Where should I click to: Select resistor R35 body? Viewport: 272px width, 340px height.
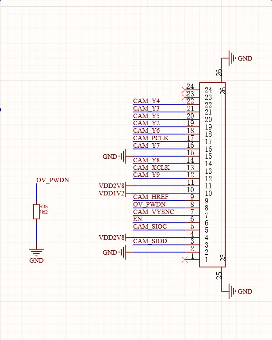click(x=36, y=211)
